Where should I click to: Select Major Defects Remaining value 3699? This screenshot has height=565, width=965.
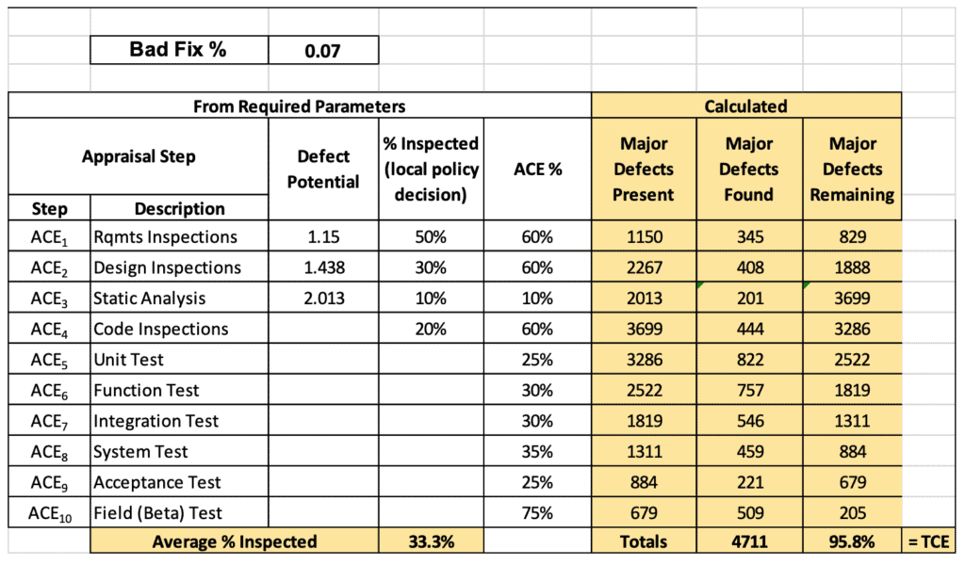tap(852, 298)
